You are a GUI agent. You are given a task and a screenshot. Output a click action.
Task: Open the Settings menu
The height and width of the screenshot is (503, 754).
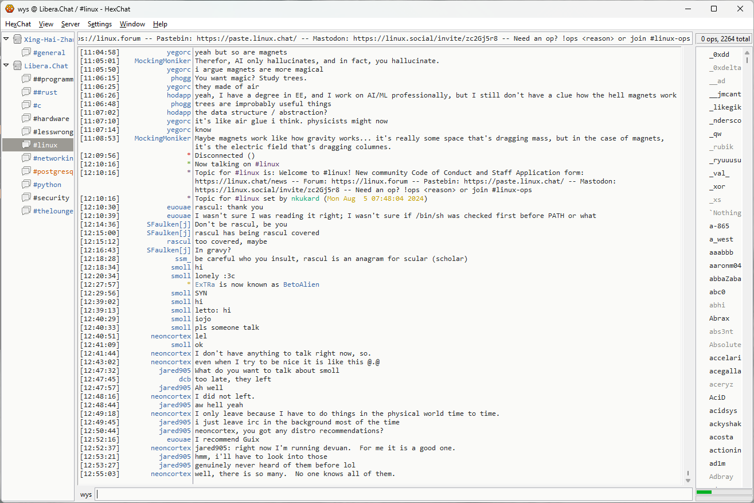[99, 24]
